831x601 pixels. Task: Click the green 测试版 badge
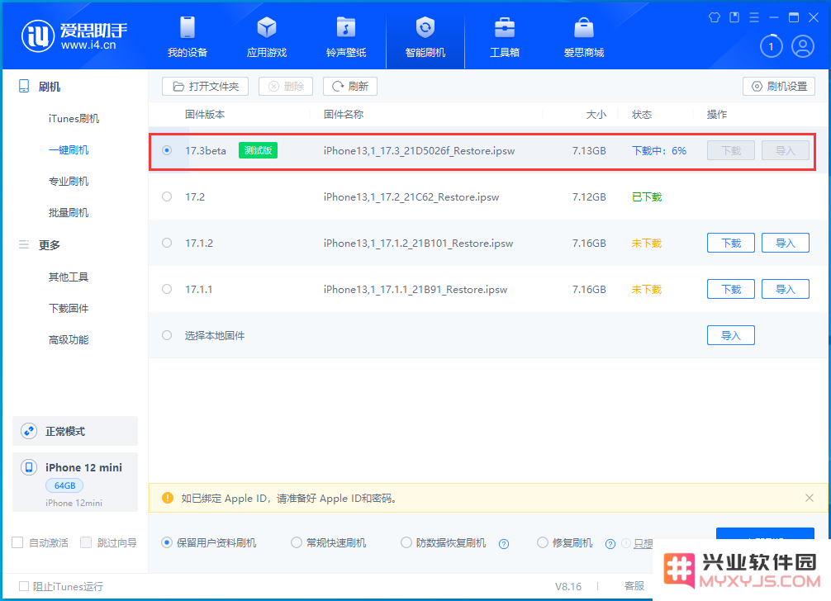click(x=258, y=150)
